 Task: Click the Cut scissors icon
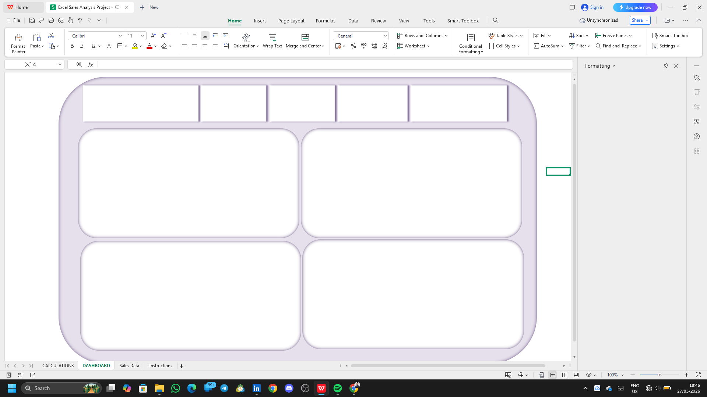click(51, 36)
